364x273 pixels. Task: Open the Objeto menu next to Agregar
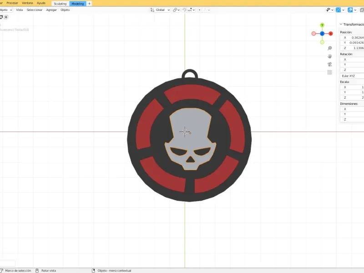click(65, 10)
